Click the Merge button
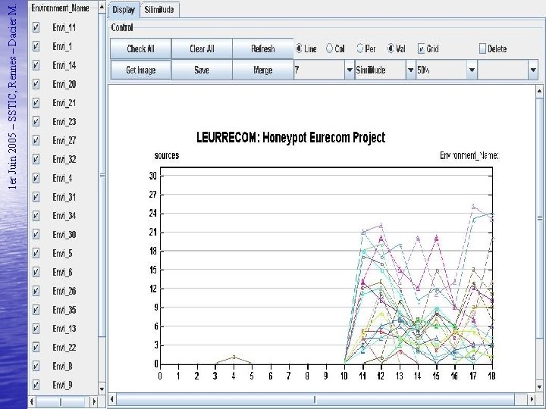 (263, 70)
